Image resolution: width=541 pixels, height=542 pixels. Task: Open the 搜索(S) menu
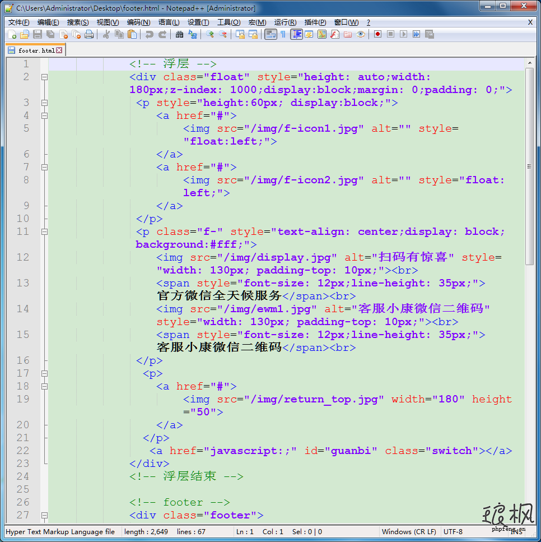point(78,22)
